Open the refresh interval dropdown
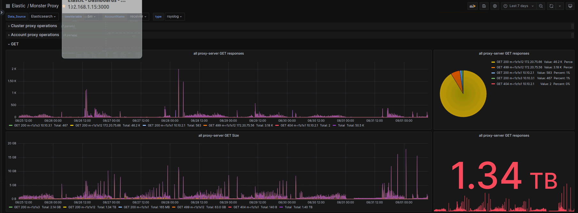 560,6
